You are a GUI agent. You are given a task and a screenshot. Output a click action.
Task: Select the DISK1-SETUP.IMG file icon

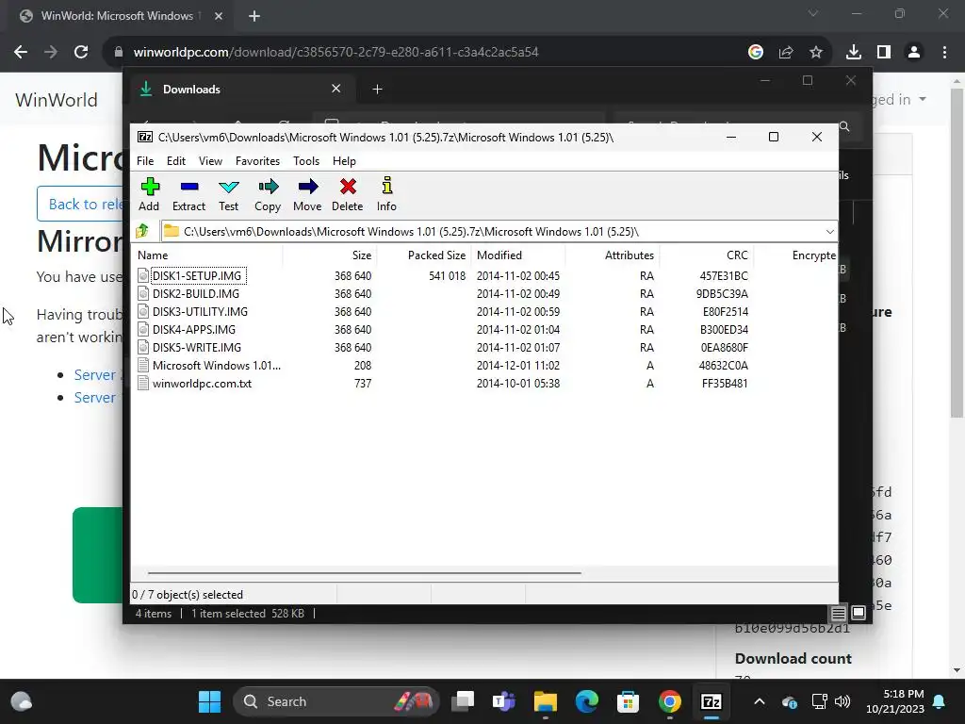tap(143, 276)
